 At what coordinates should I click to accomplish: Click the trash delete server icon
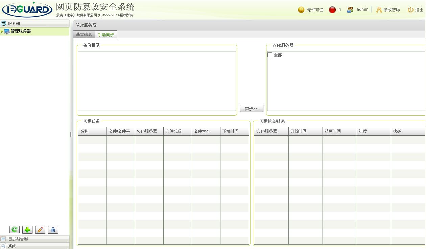pyautogui.click(x=53, y=230)
